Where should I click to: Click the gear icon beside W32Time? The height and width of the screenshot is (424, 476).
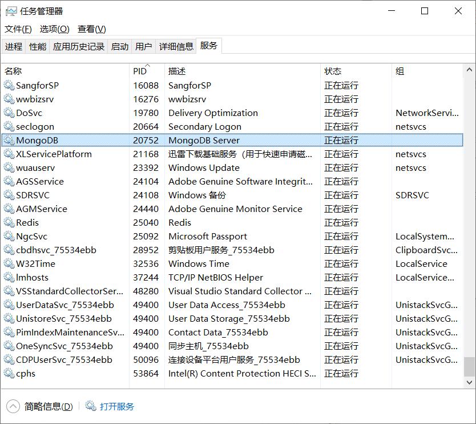9,263
